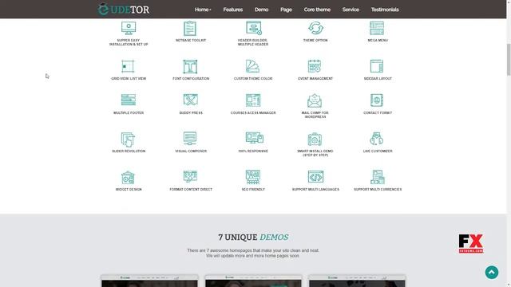Click the Netbase Toolkit clipboard icon

pyautogui.click(x=190, y=28)
